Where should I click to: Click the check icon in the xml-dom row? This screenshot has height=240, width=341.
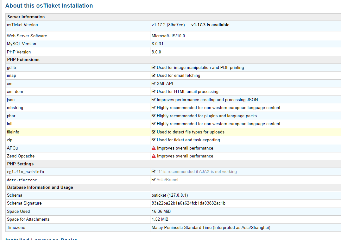pos(154,91)
